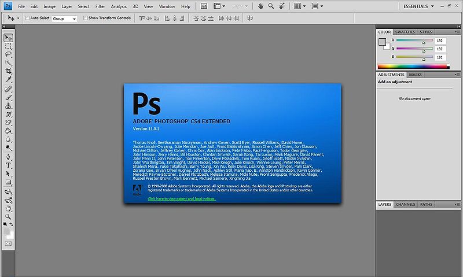Select the Brush tool
The width and height of the screenshot is (463, 277).
[8, 97]
